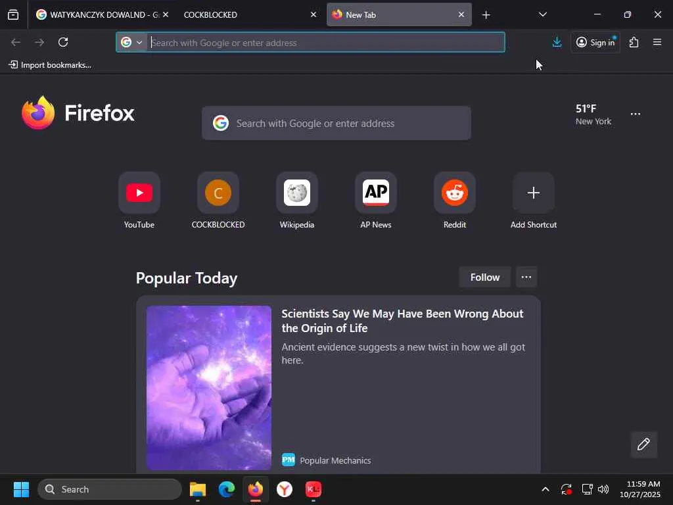Open the purple hand article thumbnail

pyautogui.click(x=209, y=388)
